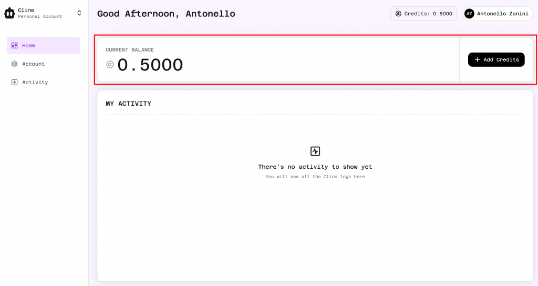This screenshot has height=286, width=538.
Task: Open the Activity section in sidebar
Action: [35, 83]
